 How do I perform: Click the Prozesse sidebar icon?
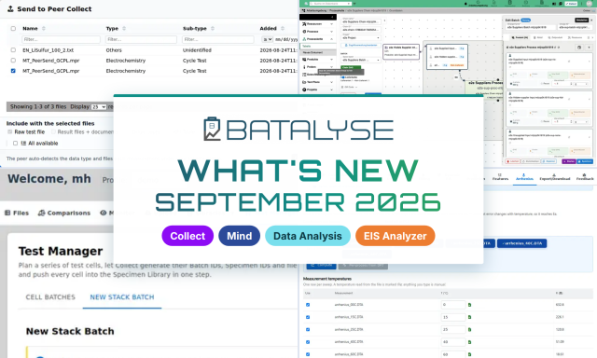[304, 32]
